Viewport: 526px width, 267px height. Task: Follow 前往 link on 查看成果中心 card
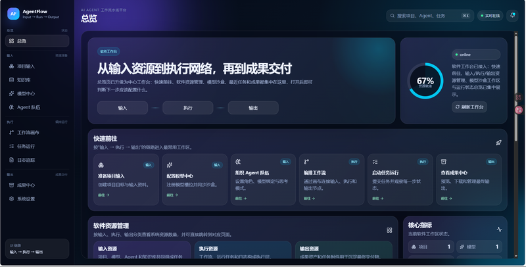point(446,199)
